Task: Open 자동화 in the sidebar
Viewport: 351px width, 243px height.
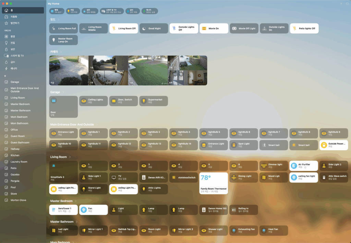Action: (23, 17)
